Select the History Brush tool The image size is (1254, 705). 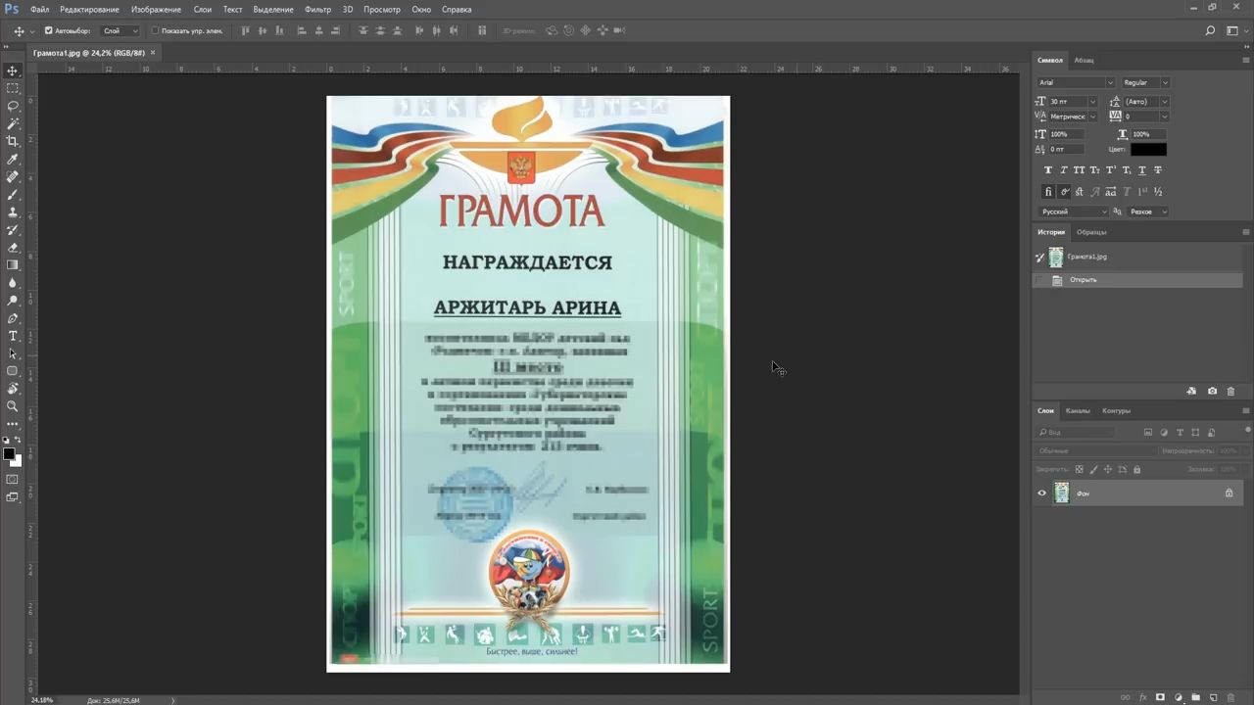pos(13,229)
